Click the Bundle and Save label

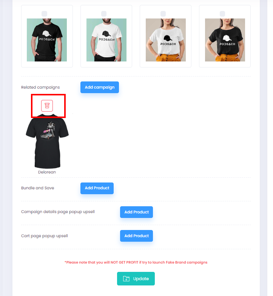(x=38, y=188)
